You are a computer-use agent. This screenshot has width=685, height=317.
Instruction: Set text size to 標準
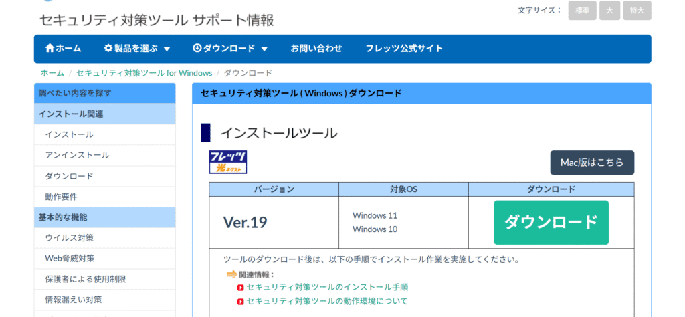coord(583,11)
